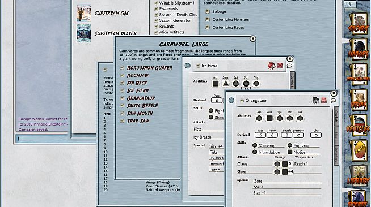
Task: Click the die beside the Climbing skill
Action: click(255, 145)
